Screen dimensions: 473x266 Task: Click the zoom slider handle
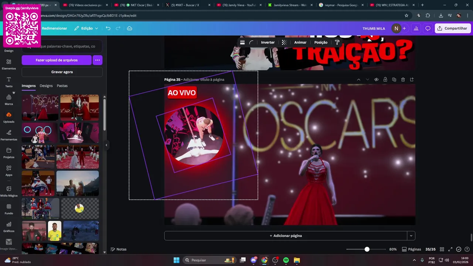point(367,249)
